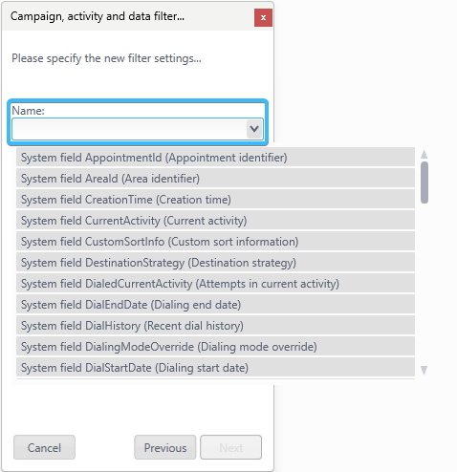
Task: Click the Next button
Action: pos(231,447)
